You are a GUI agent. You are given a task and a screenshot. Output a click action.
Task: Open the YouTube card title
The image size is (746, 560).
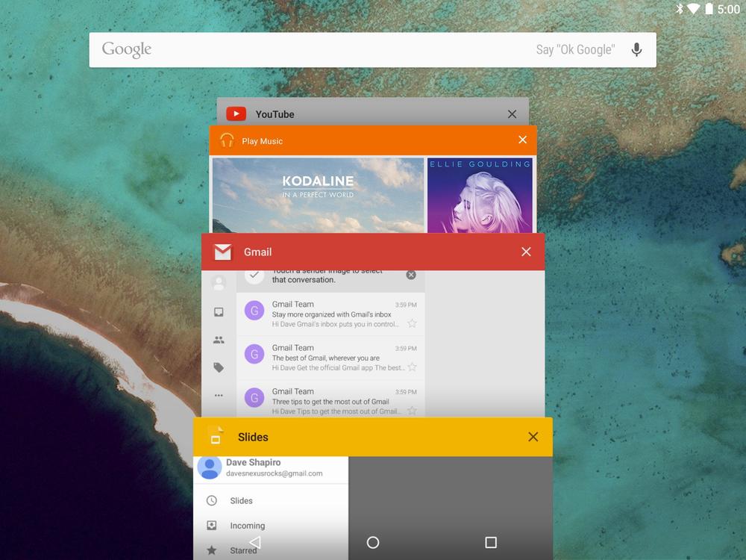tap(275, 114)
